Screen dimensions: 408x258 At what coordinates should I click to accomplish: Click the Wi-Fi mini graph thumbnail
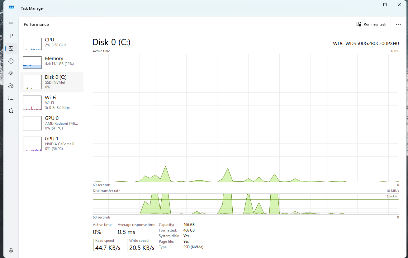(x=32, y=103)
